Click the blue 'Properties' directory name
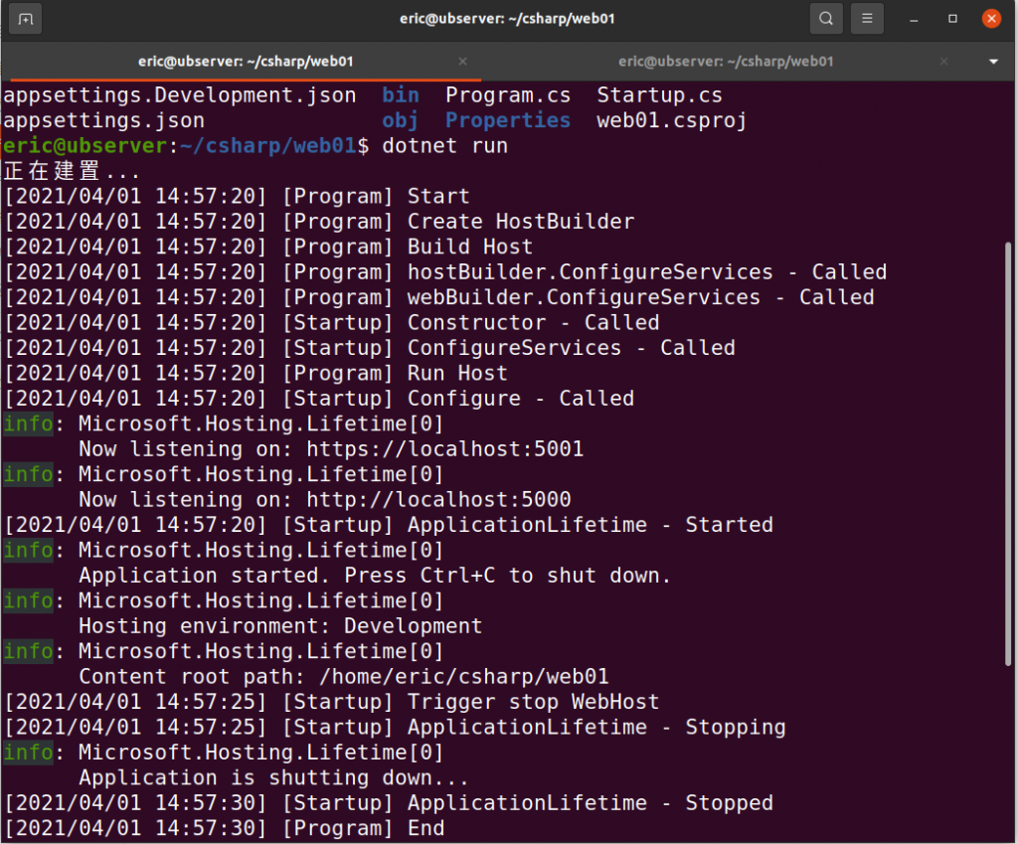 coord(508,120)
